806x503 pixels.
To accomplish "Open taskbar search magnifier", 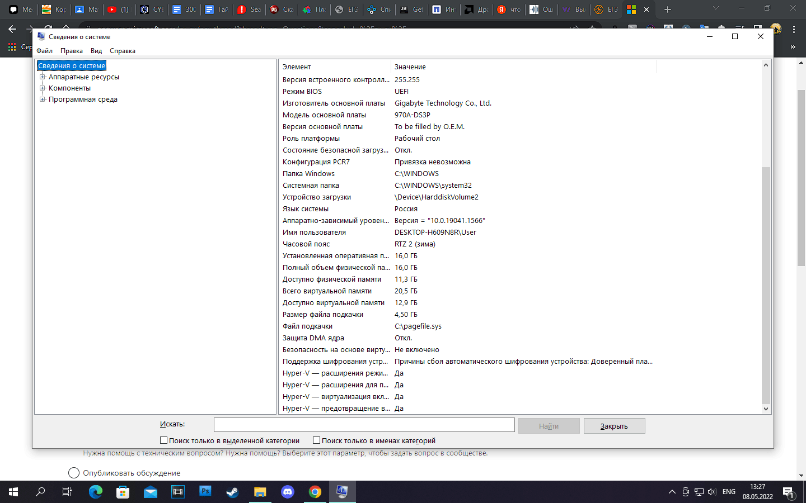I will [x=40, y=492].
